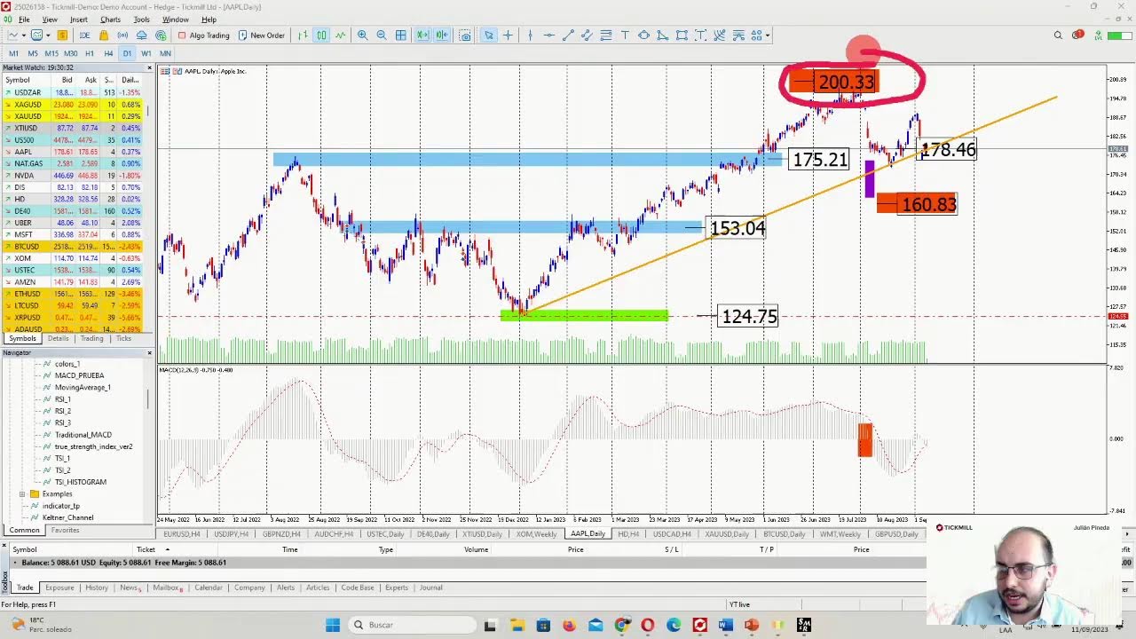Viewport: 1136px width, 639px height.
Task: Open Favorites tab in Navigator
Action: pyautogui.click(x=65, y=530)
